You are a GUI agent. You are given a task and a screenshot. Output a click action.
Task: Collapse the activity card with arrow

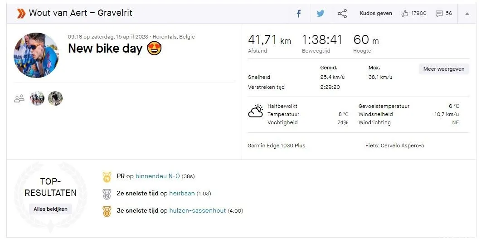pos(467,14)
